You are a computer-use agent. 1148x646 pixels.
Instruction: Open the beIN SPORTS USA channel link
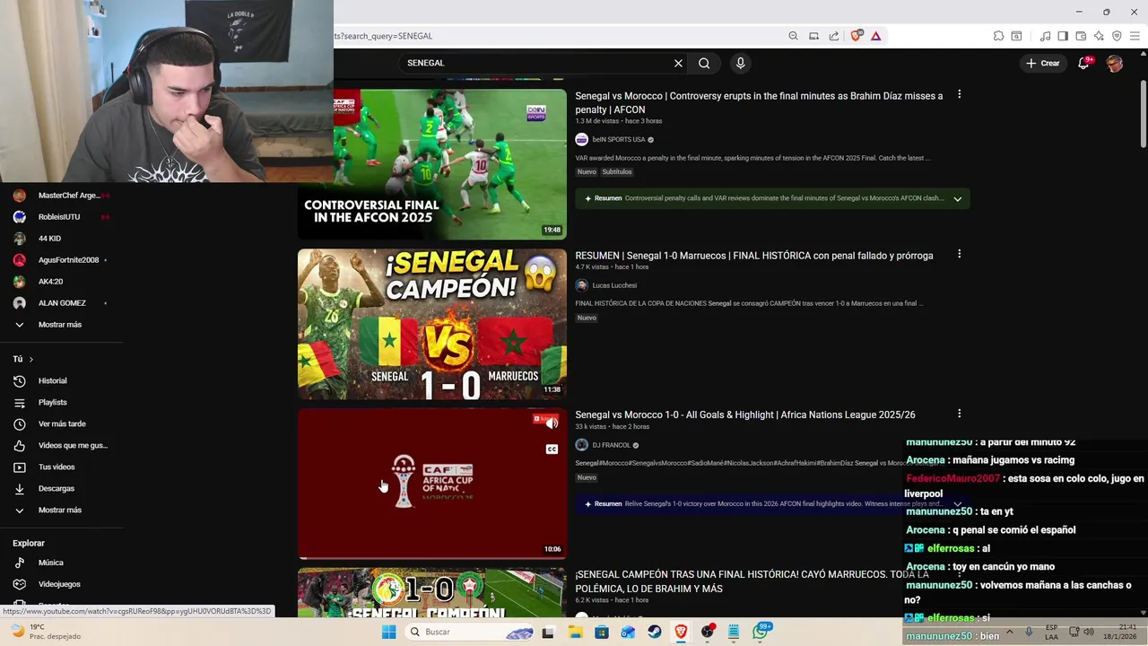(x=619, y=139)
